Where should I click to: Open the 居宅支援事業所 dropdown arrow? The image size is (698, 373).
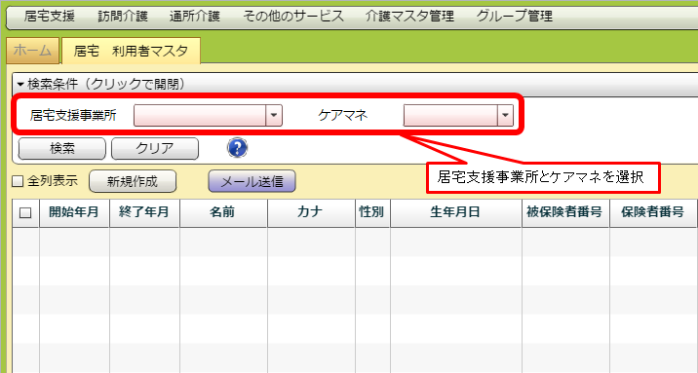coord(274,116)
